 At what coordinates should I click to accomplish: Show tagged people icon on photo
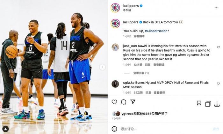[5, 129]
